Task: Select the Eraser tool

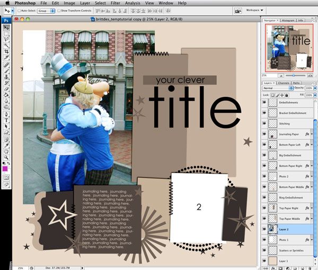Action: 6,89
